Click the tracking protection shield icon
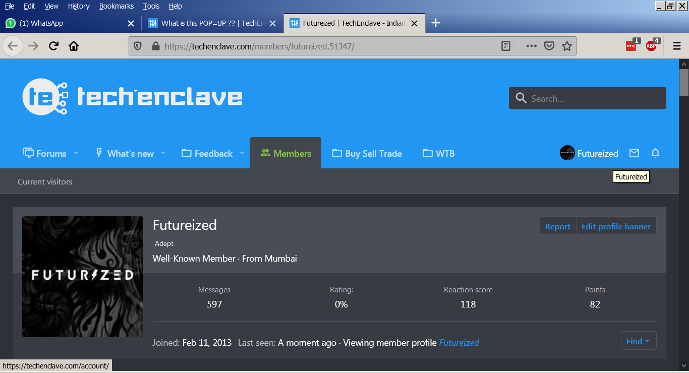Viewport: 689px width, 373px height. click(x=138, y=46)
